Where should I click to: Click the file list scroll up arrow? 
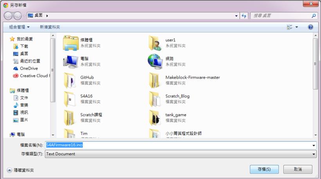315,35
